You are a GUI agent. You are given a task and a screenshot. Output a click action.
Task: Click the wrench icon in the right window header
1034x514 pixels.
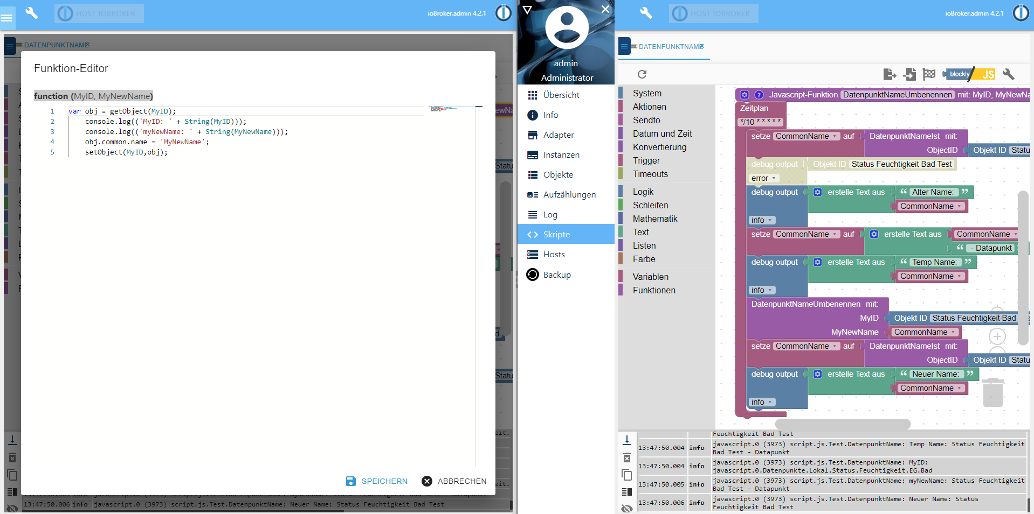point(646,13)
